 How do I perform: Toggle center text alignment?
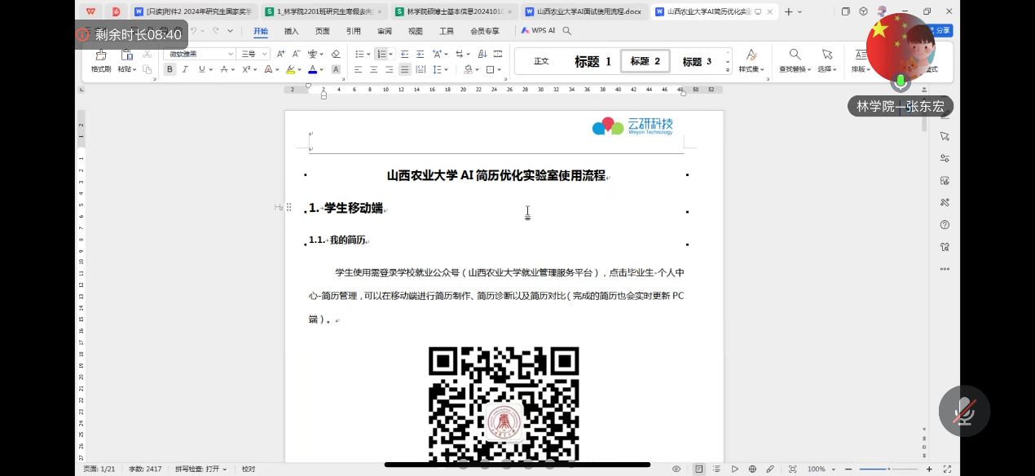[x=374, y=69]
